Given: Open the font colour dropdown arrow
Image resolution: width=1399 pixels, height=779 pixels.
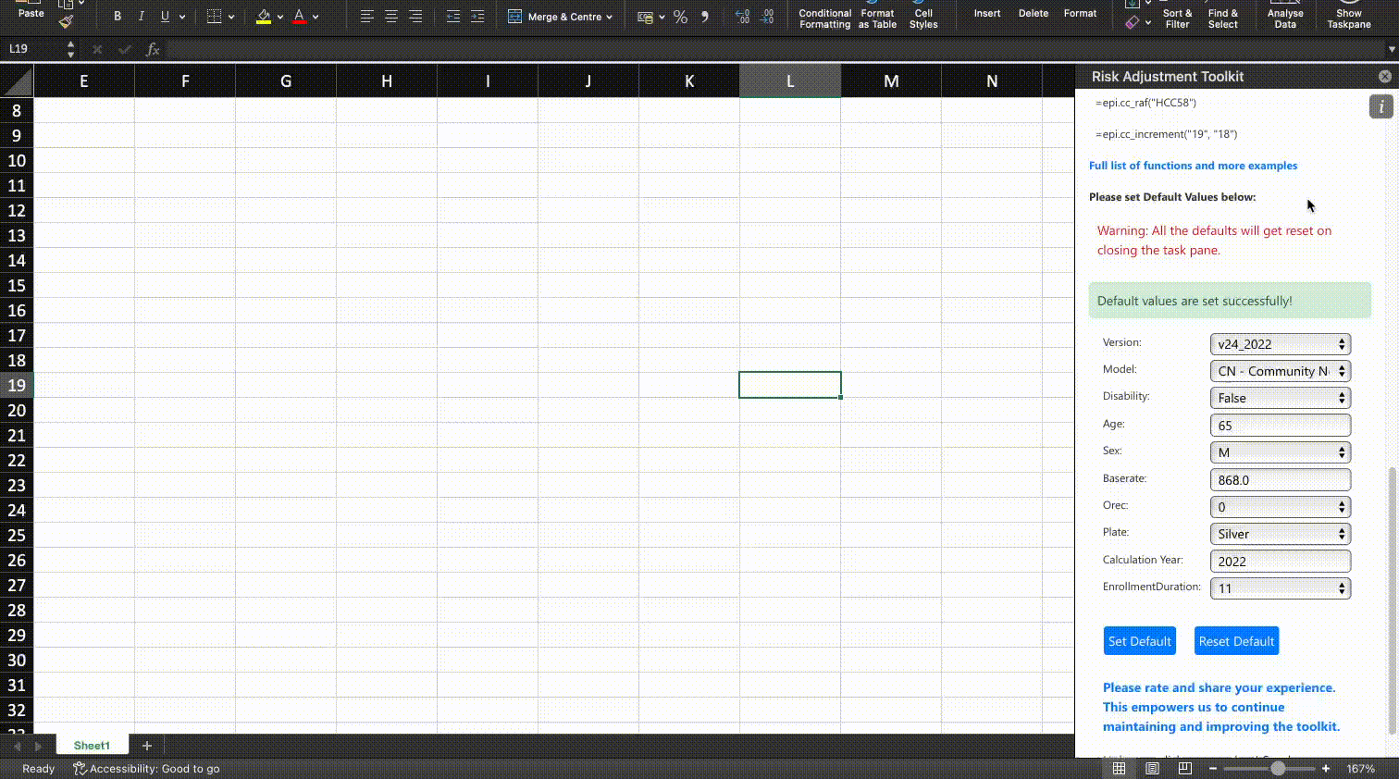Looking at the screenshot, I should (316, 17).
